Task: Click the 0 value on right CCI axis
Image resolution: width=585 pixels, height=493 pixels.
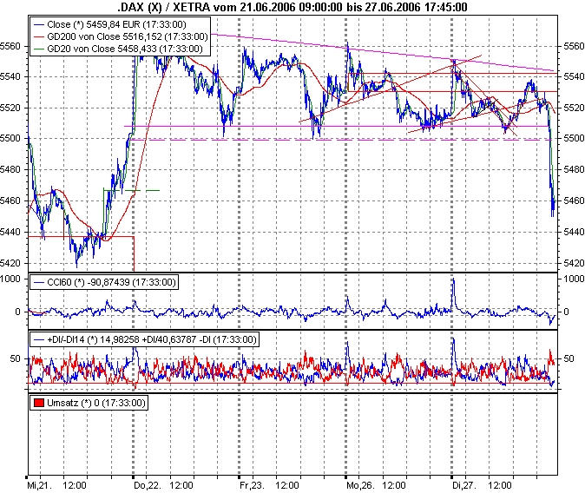Action: click(566, 312)
